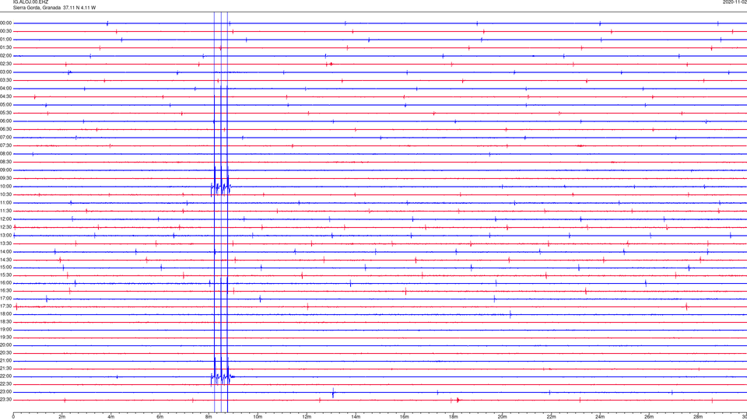
Task: Select the 02:30 trace time label
Action: (x=6, y=64)
